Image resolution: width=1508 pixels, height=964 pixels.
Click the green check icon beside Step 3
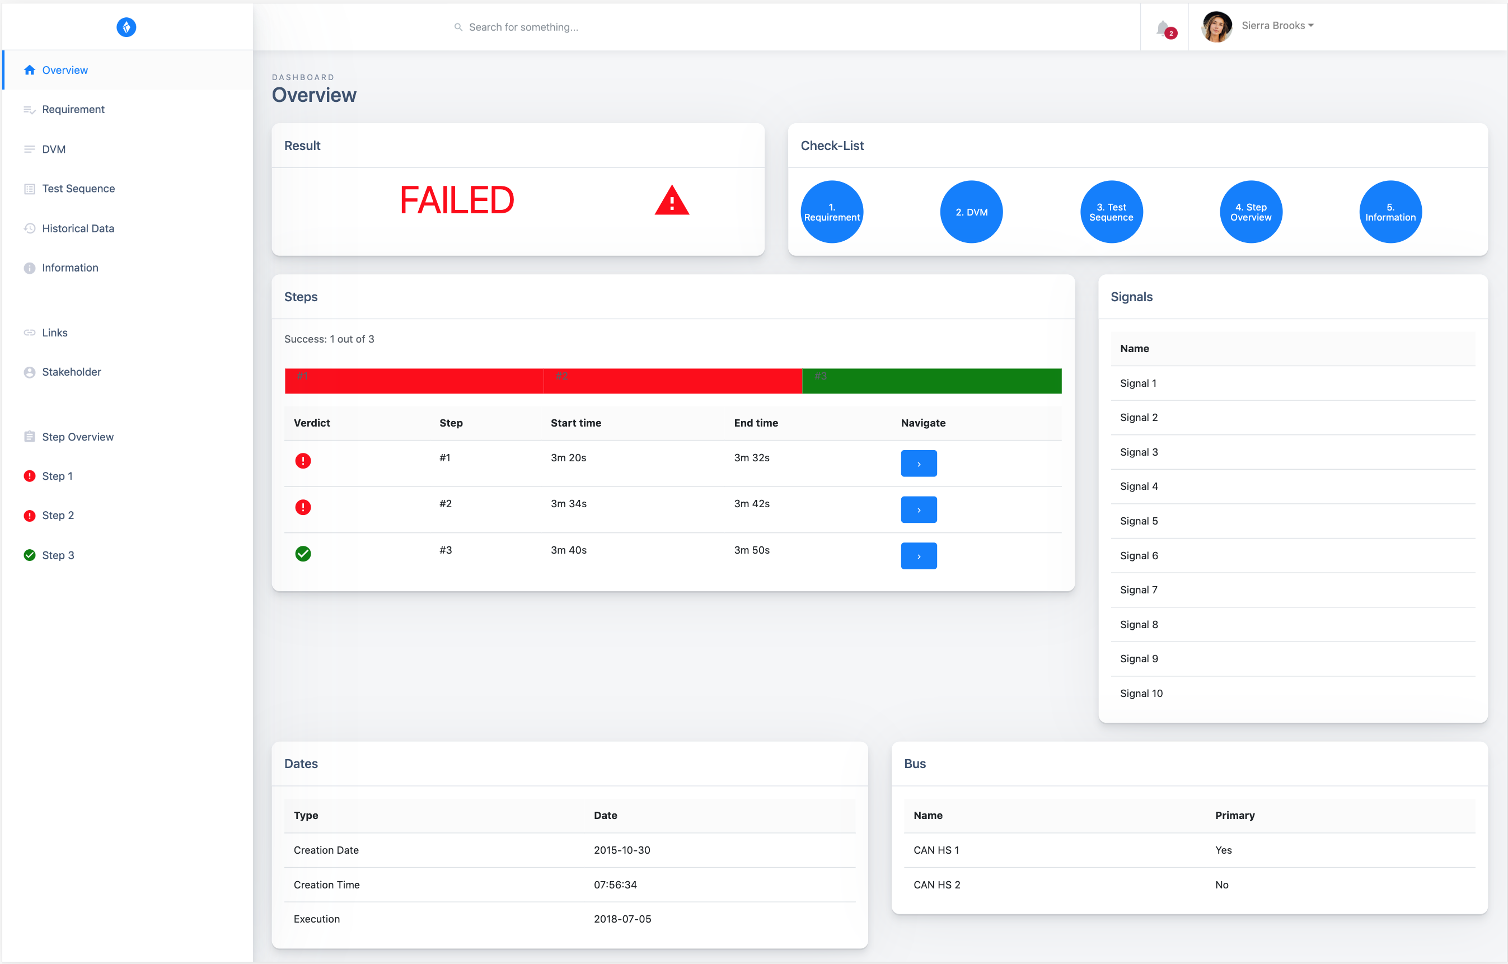[x=30, y=555]
